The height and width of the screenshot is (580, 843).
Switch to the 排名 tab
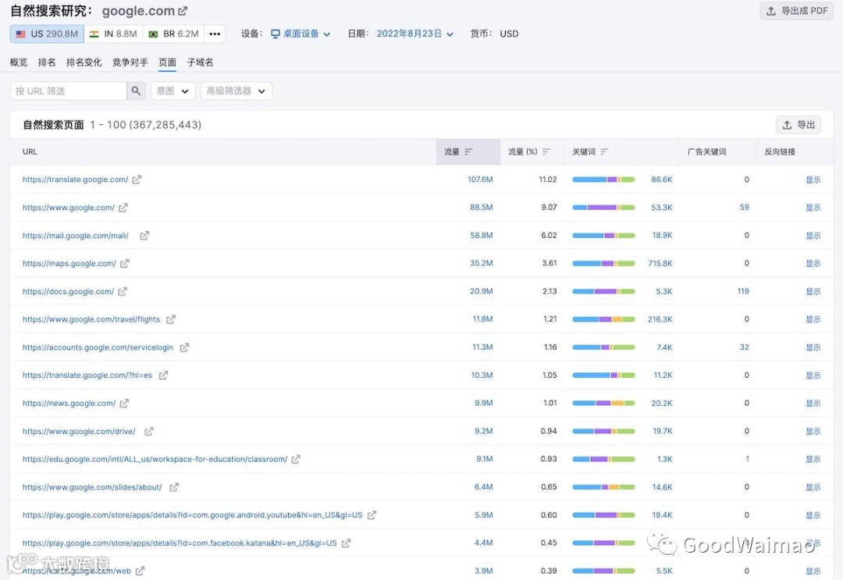tap(47, 62)
